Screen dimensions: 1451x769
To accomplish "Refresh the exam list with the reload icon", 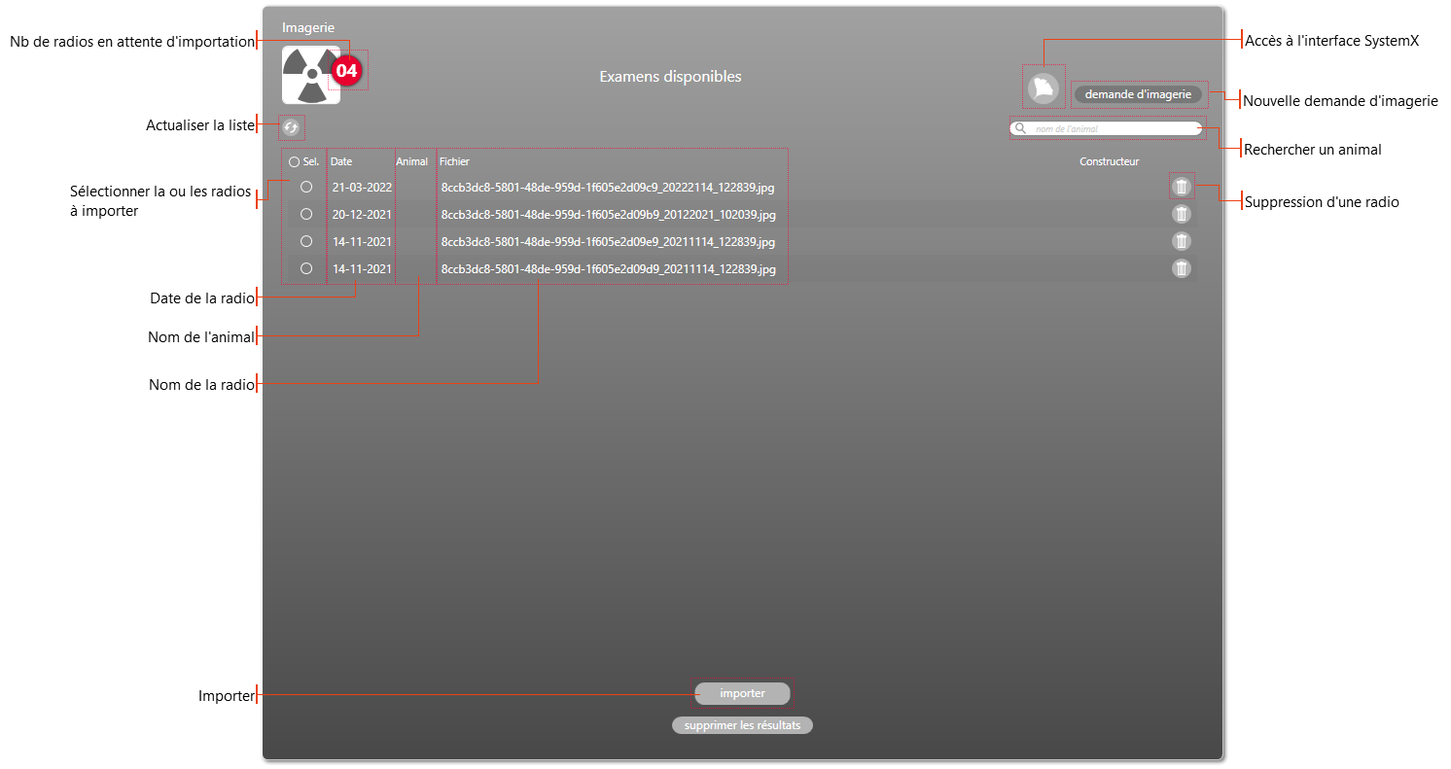I will [x=291, y=126].
